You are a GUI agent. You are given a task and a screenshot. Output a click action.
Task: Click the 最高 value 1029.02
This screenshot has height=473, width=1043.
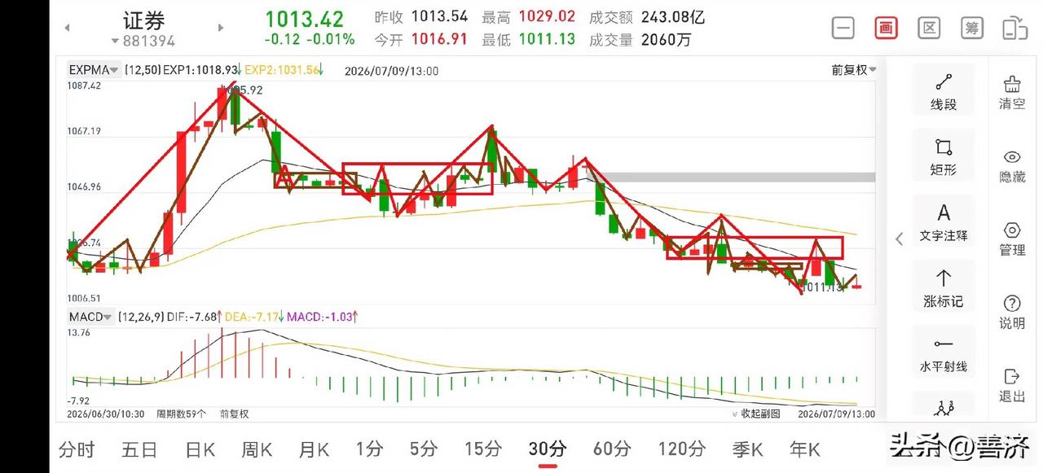pos(547,17)
